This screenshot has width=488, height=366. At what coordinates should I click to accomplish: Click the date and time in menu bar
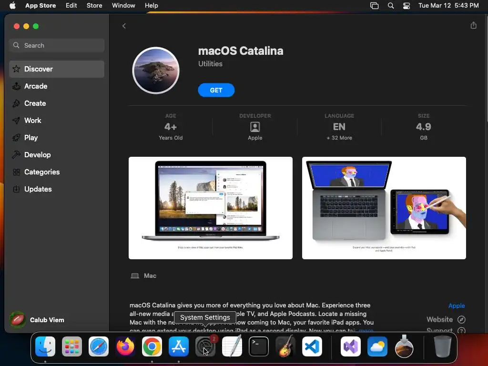[x=448, y=5]
